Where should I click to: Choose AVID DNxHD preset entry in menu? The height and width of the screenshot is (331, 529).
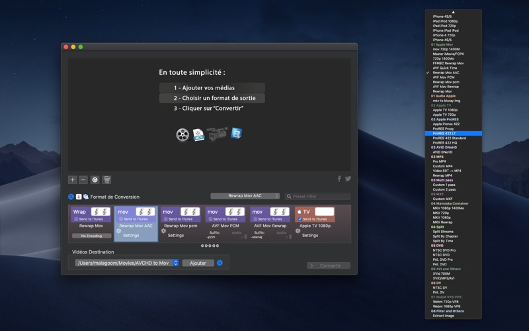click(453, 152)
